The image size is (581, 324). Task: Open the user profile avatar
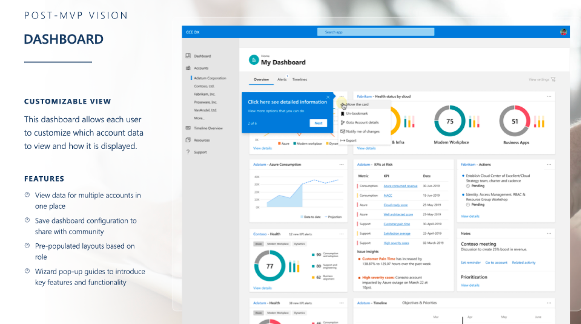tap(564, 32)
